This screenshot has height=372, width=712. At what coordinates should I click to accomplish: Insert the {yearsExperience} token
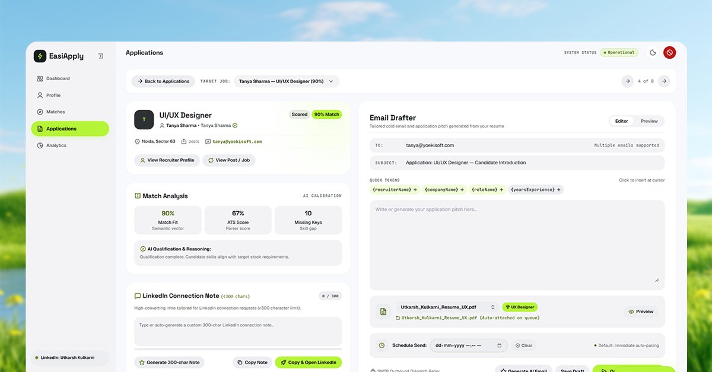click(x=536, y=190)
